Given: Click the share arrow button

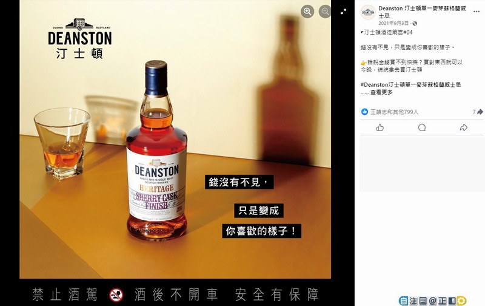Looking at the screenshot, I should point(463,127).
